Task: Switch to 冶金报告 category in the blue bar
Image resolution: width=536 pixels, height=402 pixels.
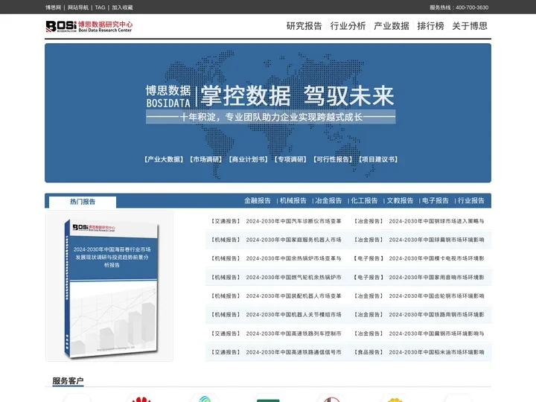Action: (x=328, y=201)
